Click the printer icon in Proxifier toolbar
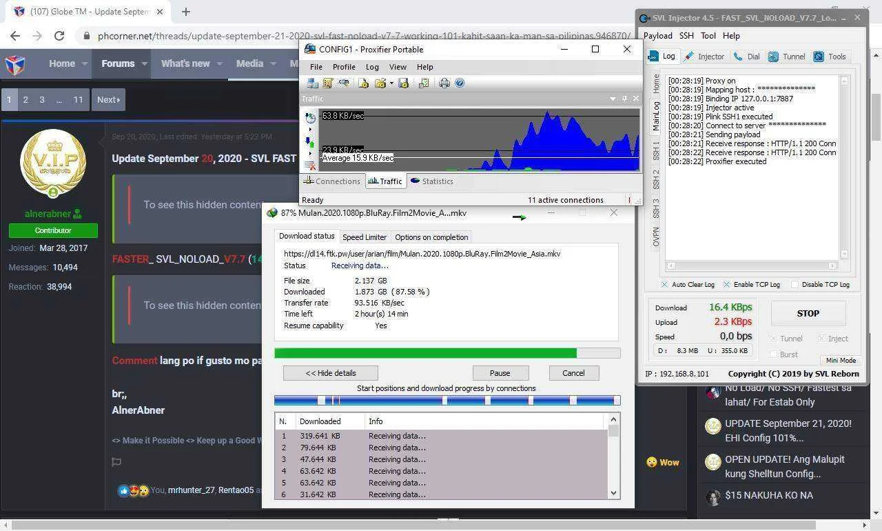Image resolution: width=882 pixels, height=531 pixels. click(444, 83)
